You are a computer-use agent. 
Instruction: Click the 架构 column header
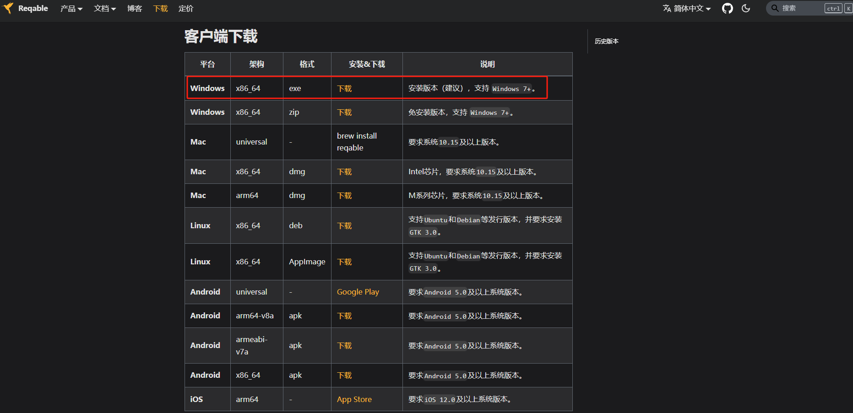257,64
